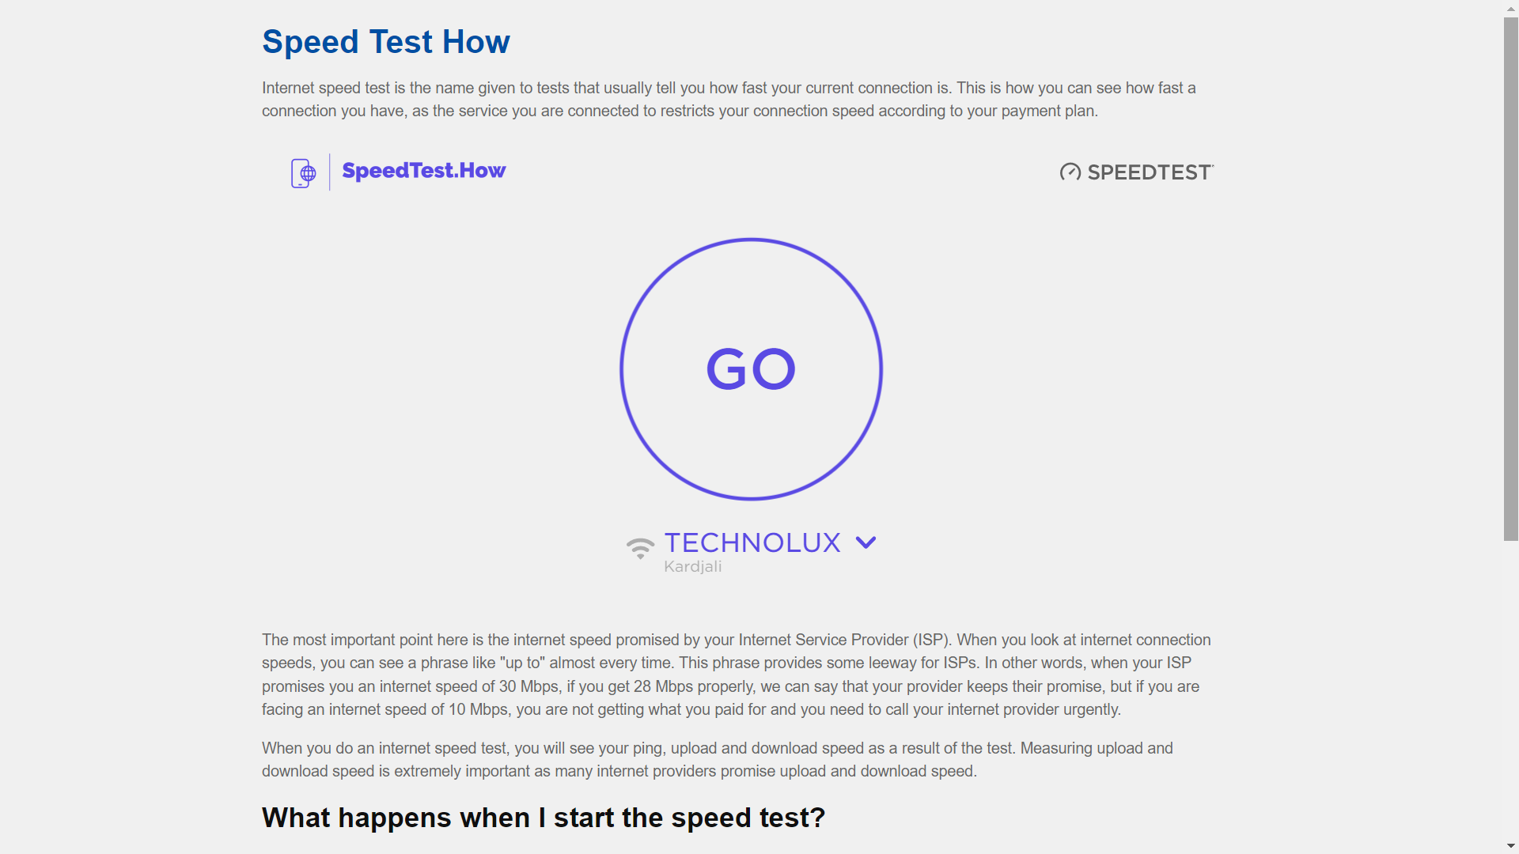Click the Kardjali location label
This screenshot has height=854, width=1519.
692,566
